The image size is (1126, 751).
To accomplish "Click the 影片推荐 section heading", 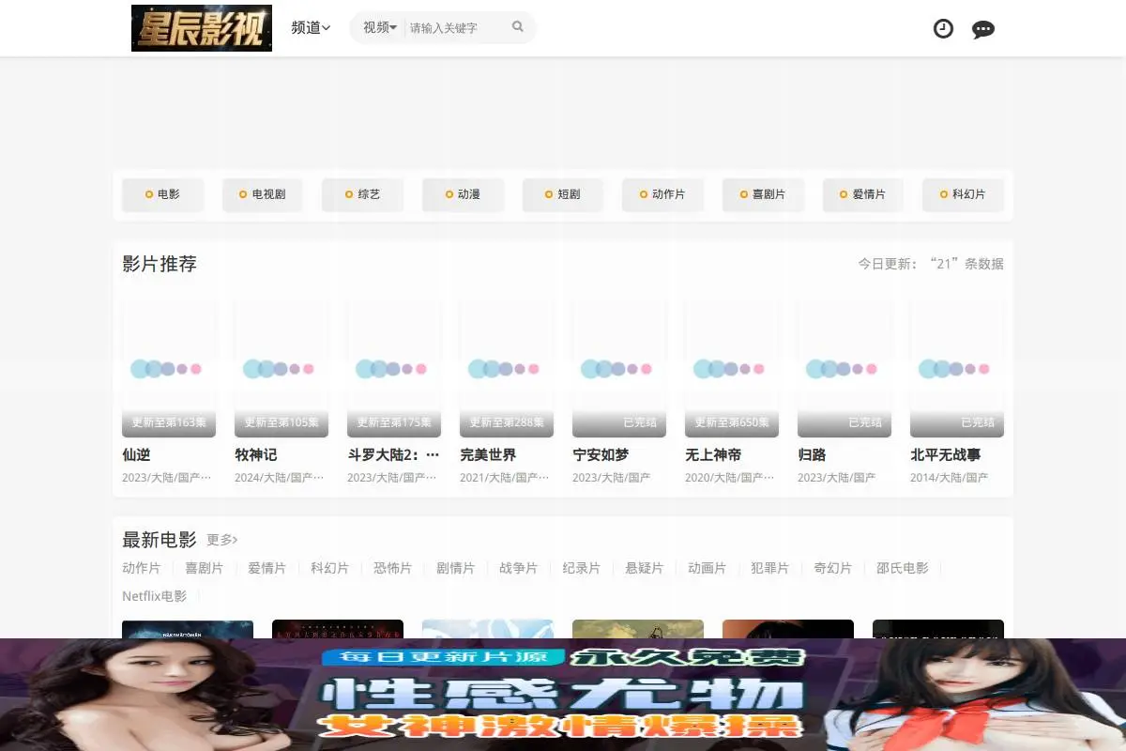I will (160, 264).
